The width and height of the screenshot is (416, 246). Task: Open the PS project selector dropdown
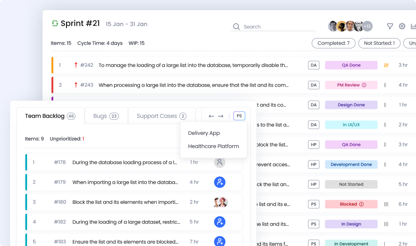(239, 116)
